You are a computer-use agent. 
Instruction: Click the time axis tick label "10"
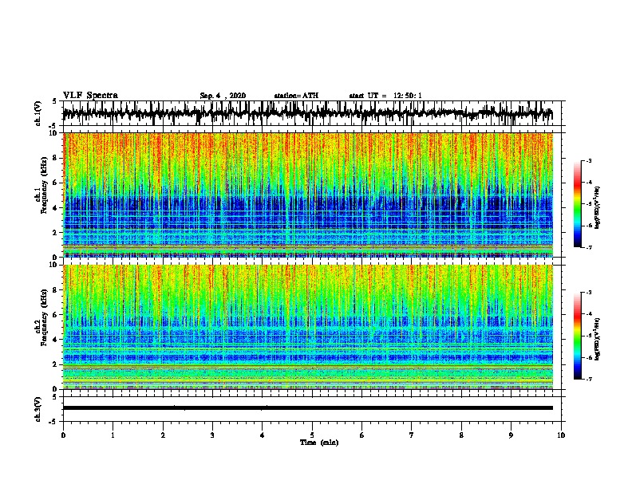561,435
